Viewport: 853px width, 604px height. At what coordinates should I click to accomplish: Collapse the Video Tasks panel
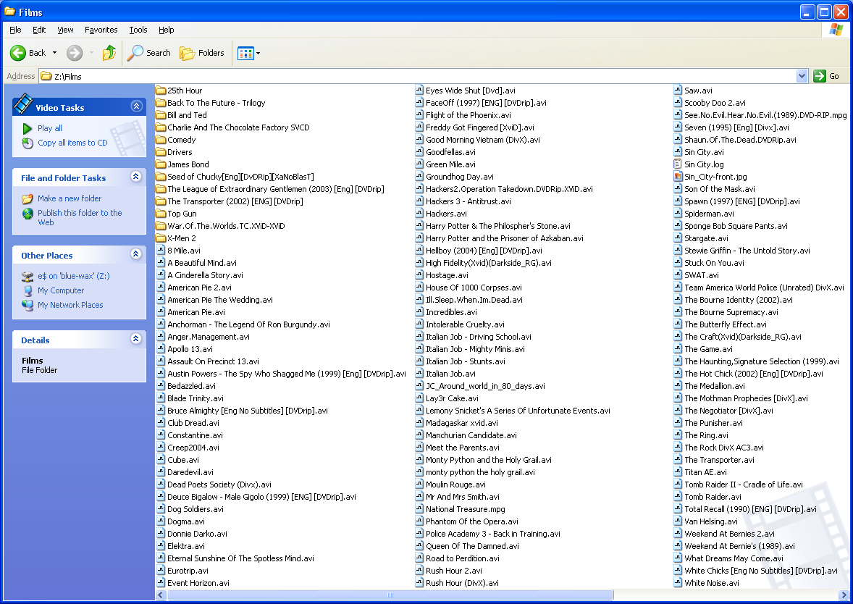137,106
